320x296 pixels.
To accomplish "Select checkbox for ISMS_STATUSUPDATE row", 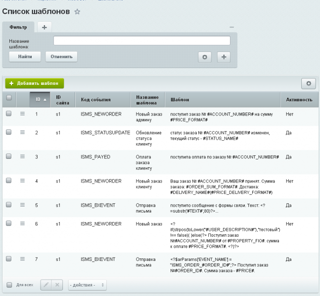I will (x=8, y=132).
